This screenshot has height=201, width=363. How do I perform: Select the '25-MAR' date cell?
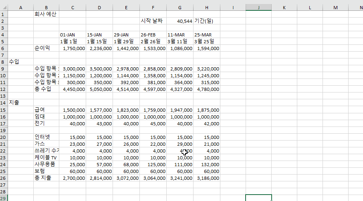click(207, 35)
